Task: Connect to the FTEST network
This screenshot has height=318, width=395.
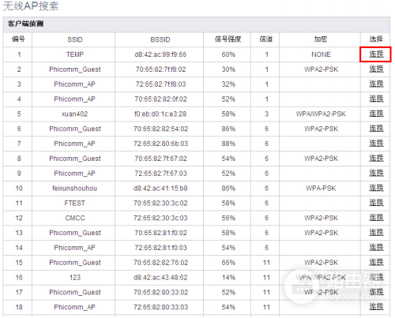Action: pyautogui.click(x=376, y=203)
